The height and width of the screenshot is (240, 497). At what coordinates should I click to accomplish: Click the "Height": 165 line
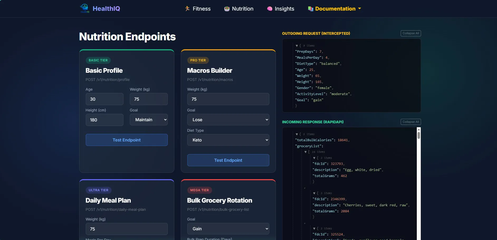pos(309,82)
